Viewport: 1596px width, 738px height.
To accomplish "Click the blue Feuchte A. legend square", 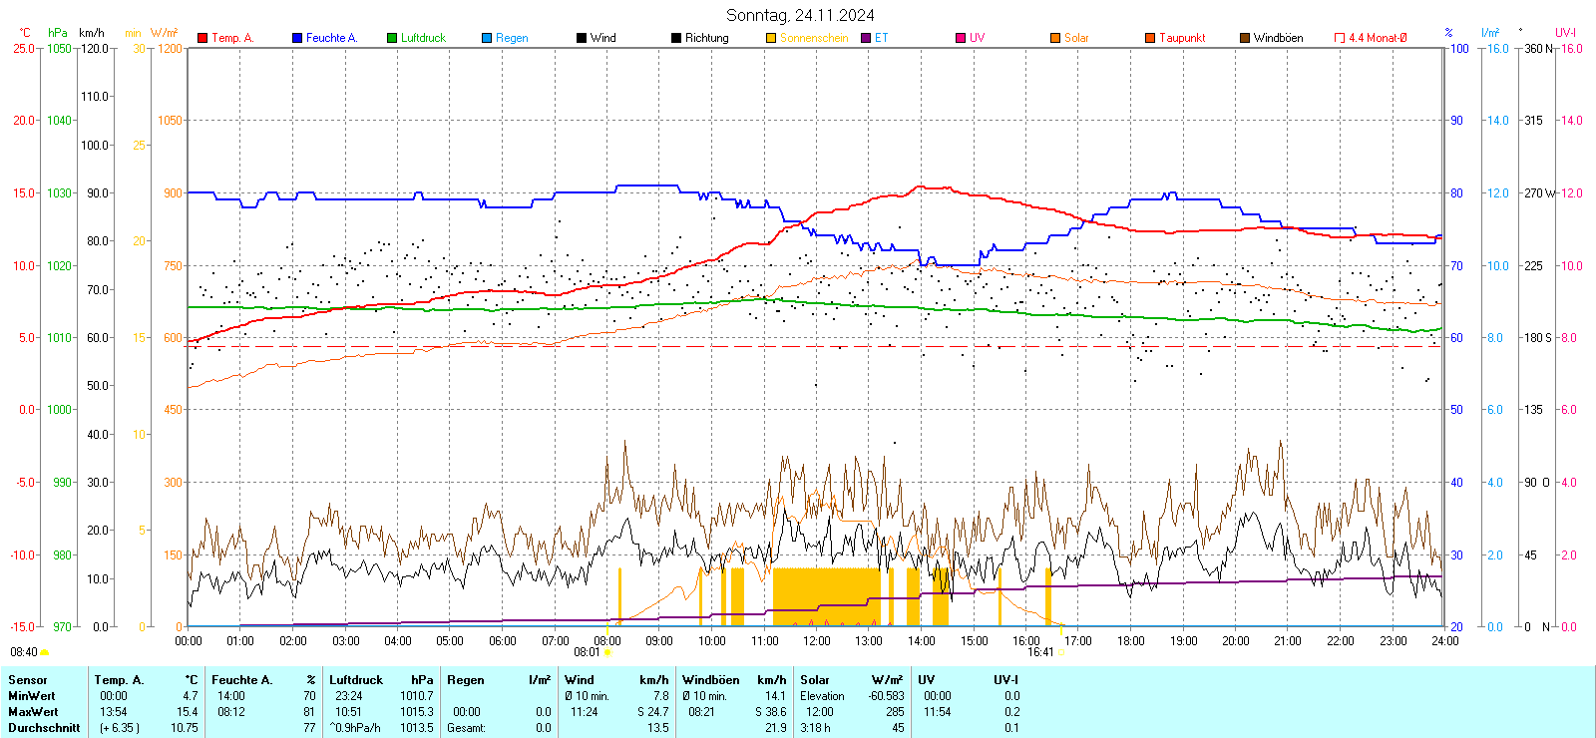I will (297, 38).
